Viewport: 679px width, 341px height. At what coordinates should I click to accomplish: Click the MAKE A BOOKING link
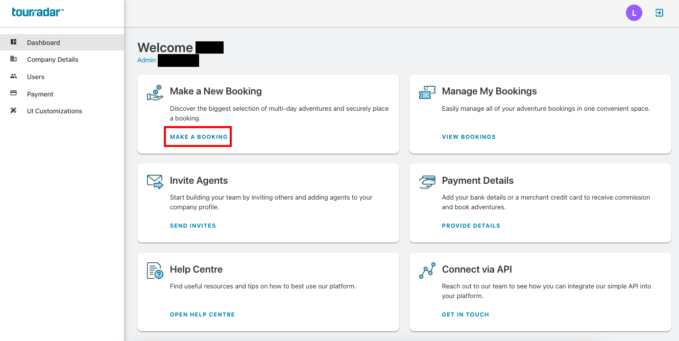pyautogui.click(x=199, y=137)
